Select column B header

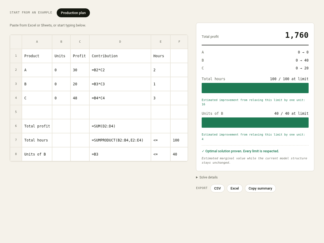[x=61, y=42]
